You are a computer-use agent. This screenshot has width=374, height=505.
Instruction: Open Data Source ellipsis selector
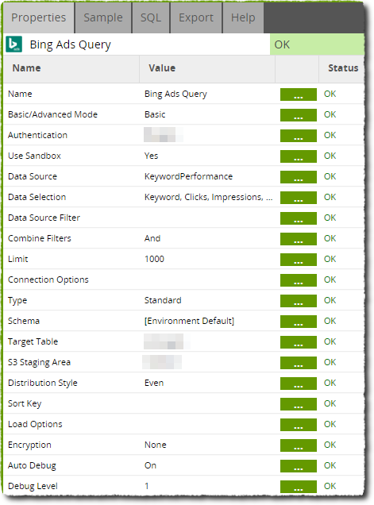point(298,177)
